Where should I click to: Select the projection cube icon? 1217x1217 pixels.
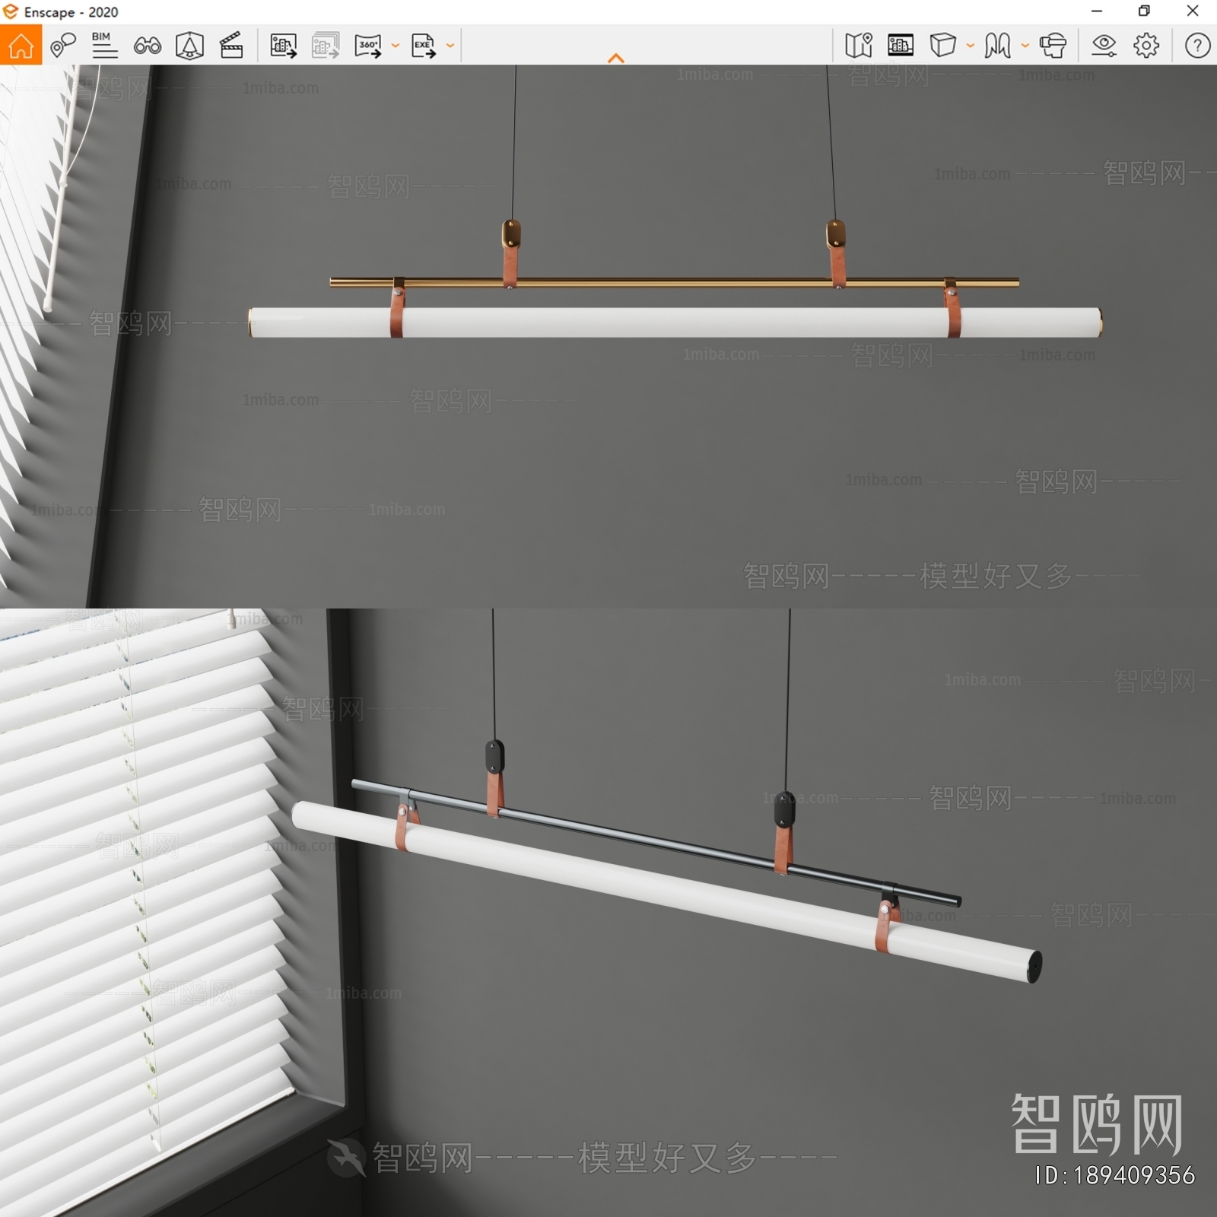pyautogui.click(x=942, y=46)
